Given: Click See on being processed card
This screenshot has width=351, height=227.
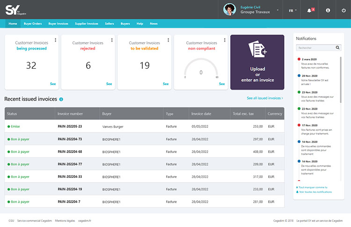Looking at the screenshot, I should (x=53, y=84).
